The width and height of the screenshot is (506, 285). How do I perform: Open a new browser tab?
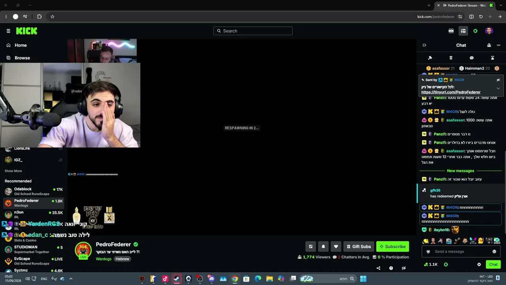[x=429, y=6]
